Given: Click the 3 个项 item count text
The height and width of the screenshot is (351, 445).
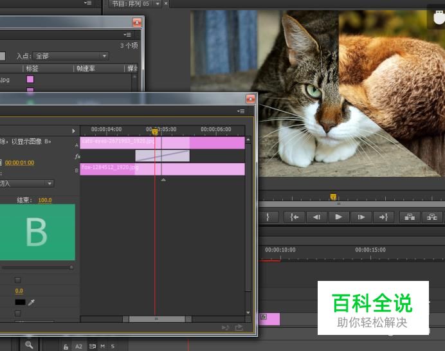Looking at the screenshot, I should coord(129,46).
